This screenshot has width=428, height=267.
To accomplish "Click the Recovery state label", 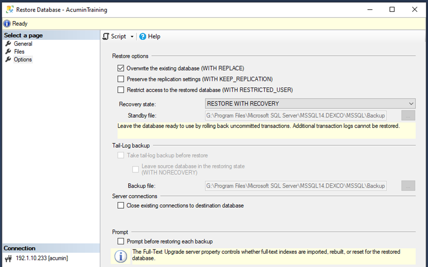I will point(137,104).
